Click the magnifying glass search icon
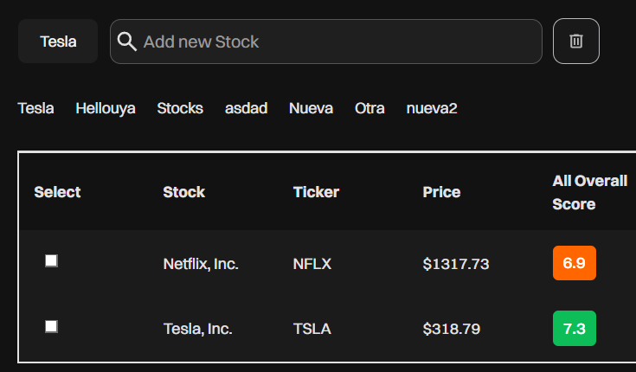 126,42
